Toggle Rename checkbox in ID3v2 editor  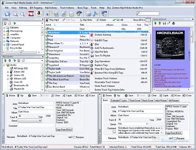[175, 138]
